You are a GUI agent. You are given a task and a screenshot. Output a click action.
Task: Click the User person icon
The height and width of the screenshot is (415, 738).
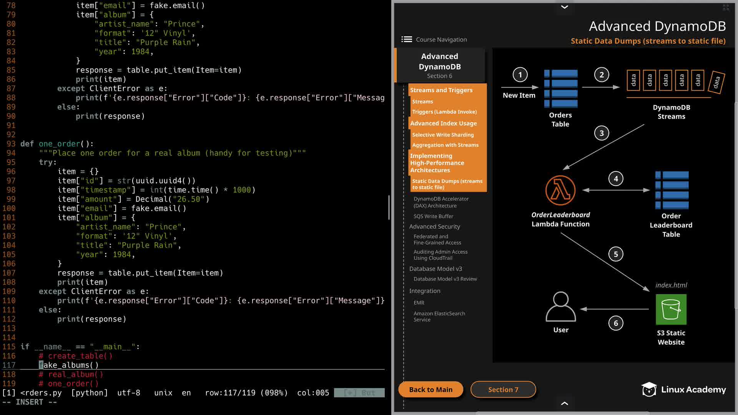click(x=560, y=306)
